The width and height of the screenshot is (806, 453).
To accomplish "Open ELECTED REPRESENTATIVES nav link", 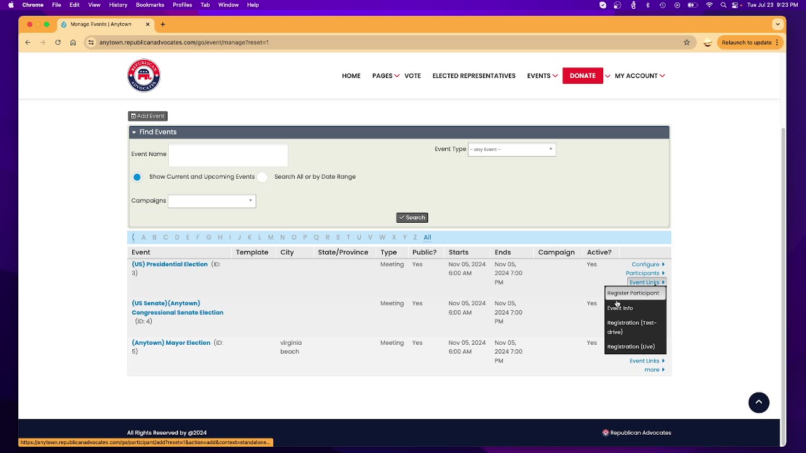I will (x=474, y=75).
